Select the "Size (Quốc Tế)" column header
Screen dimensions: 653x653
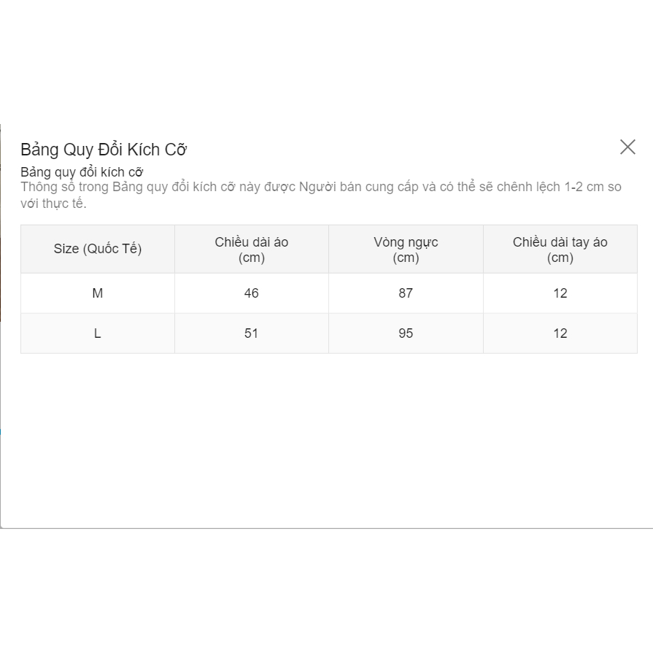coord(98,249)
